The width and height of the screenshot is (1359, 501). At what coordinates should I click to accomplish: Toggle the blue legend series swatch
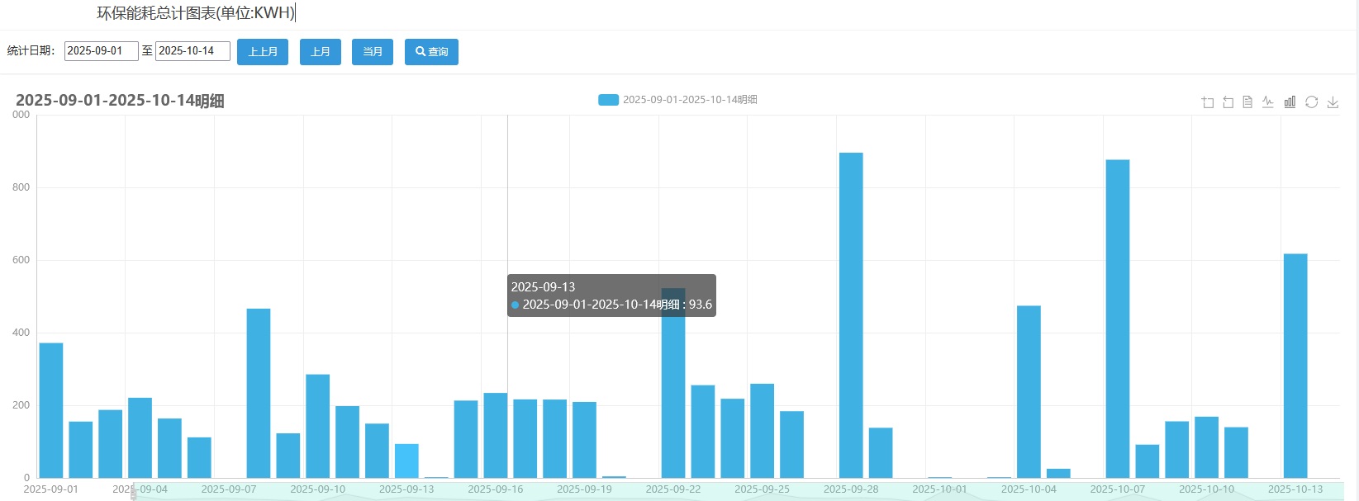tap(608, 100)
